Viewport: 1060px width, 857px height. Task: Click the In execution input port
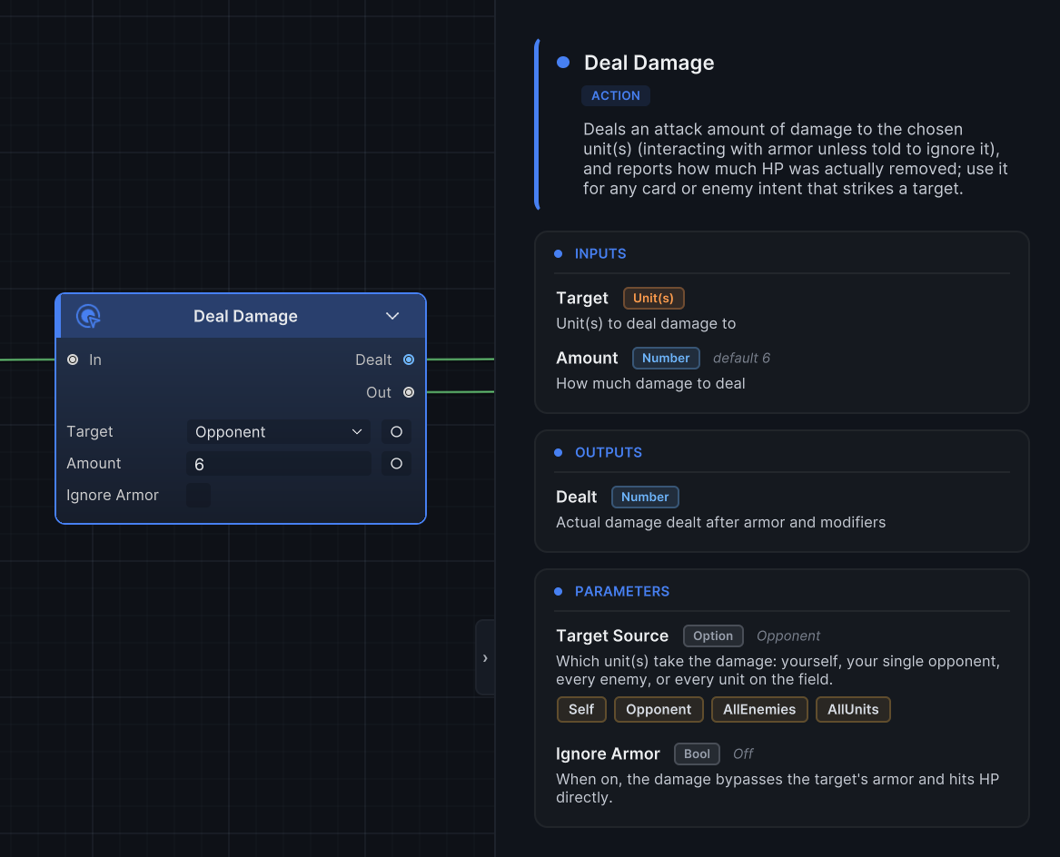pos(73,360)
